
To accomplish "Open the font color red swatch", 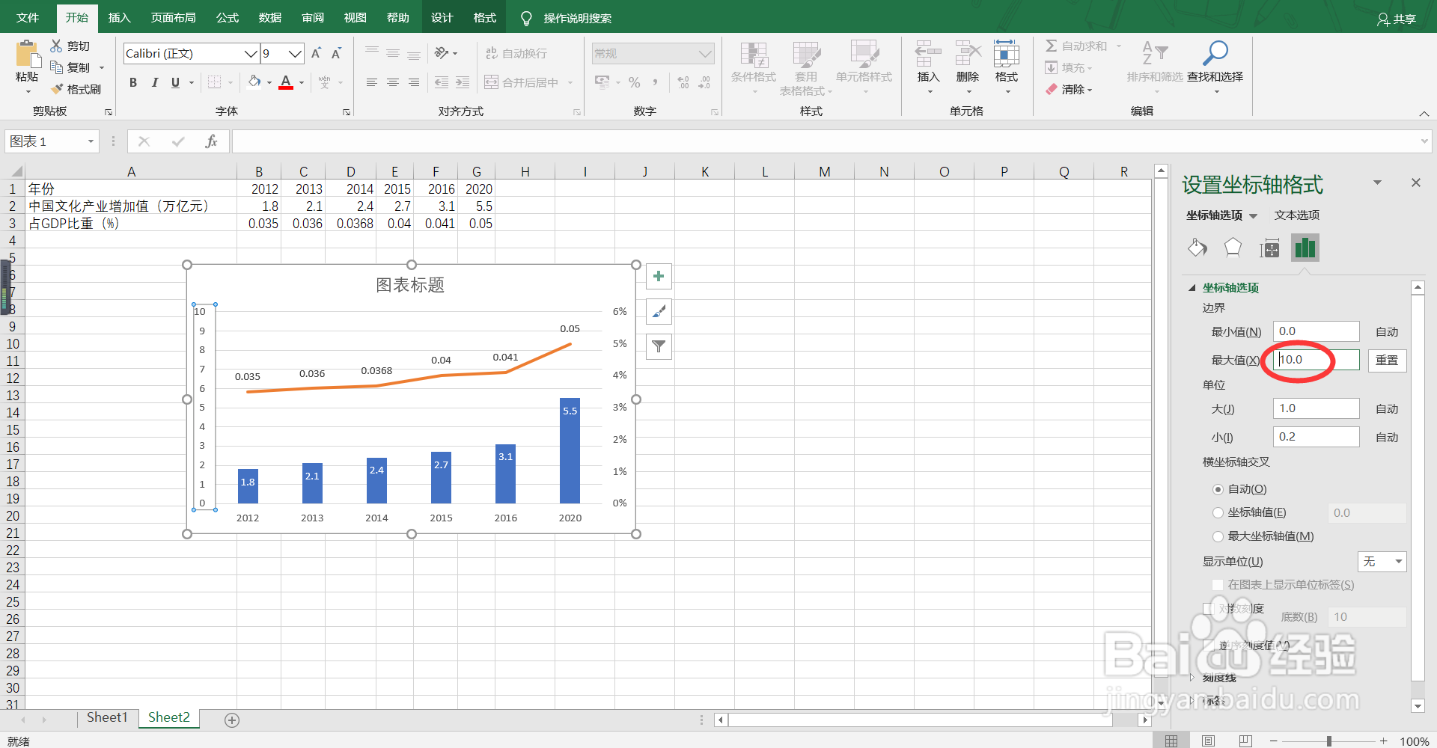I will point(286,82).
